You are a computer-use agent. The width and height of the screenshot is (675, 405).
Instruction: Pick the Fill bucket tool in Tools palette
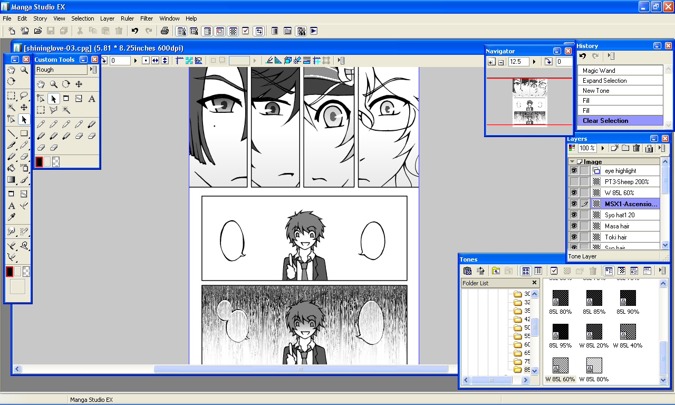tap(11, 168)
